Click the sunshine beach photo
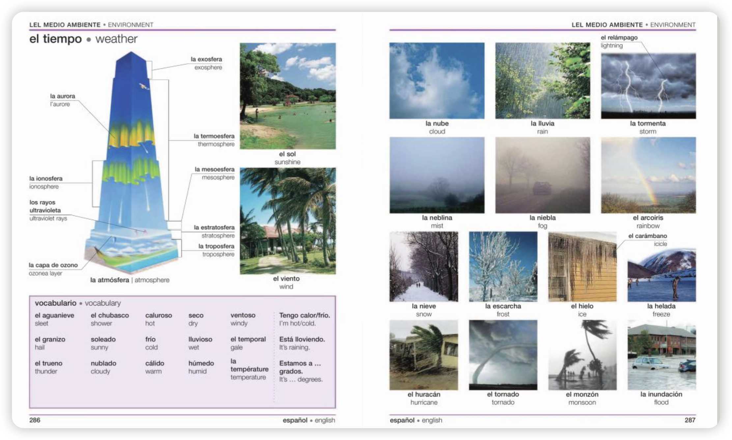This screenshot has height=440, width=732. point(288,96)
